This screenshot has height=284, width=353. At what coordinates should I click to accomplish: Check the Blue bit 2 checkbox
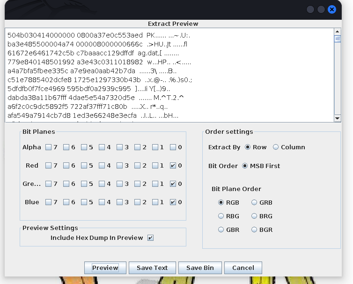(x=137, y=202)
